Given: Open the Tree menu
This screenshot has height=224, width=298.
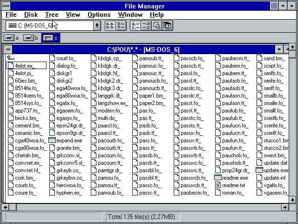Looking at the screenshot, I should click(52, 15).
